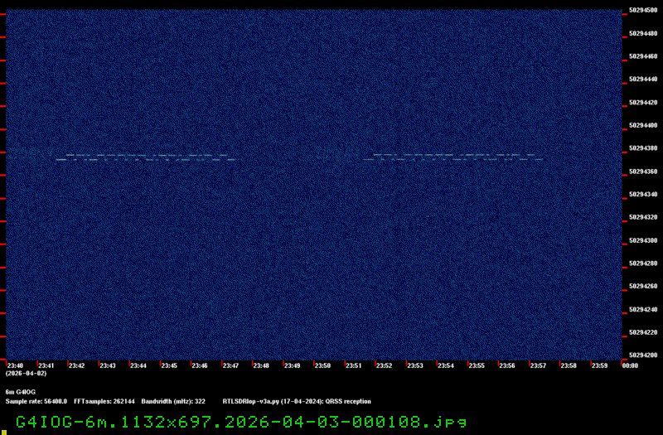Screen dimensions: 663x435
Task: Click the 23:55 time axis label
Action: [x=477, y=365]
